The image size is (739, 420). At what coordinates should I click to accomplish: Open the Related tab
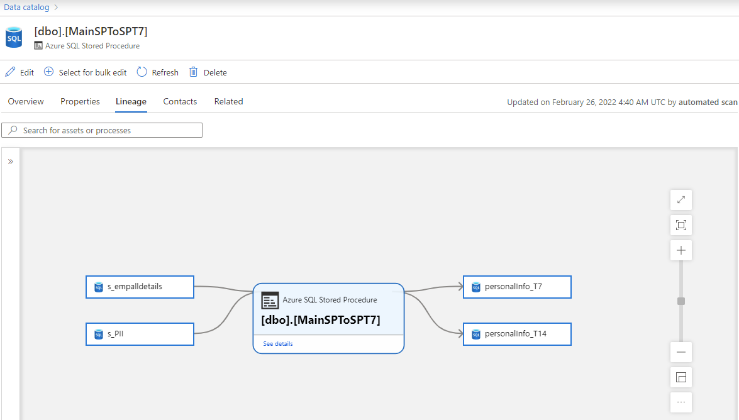(228, 101)
